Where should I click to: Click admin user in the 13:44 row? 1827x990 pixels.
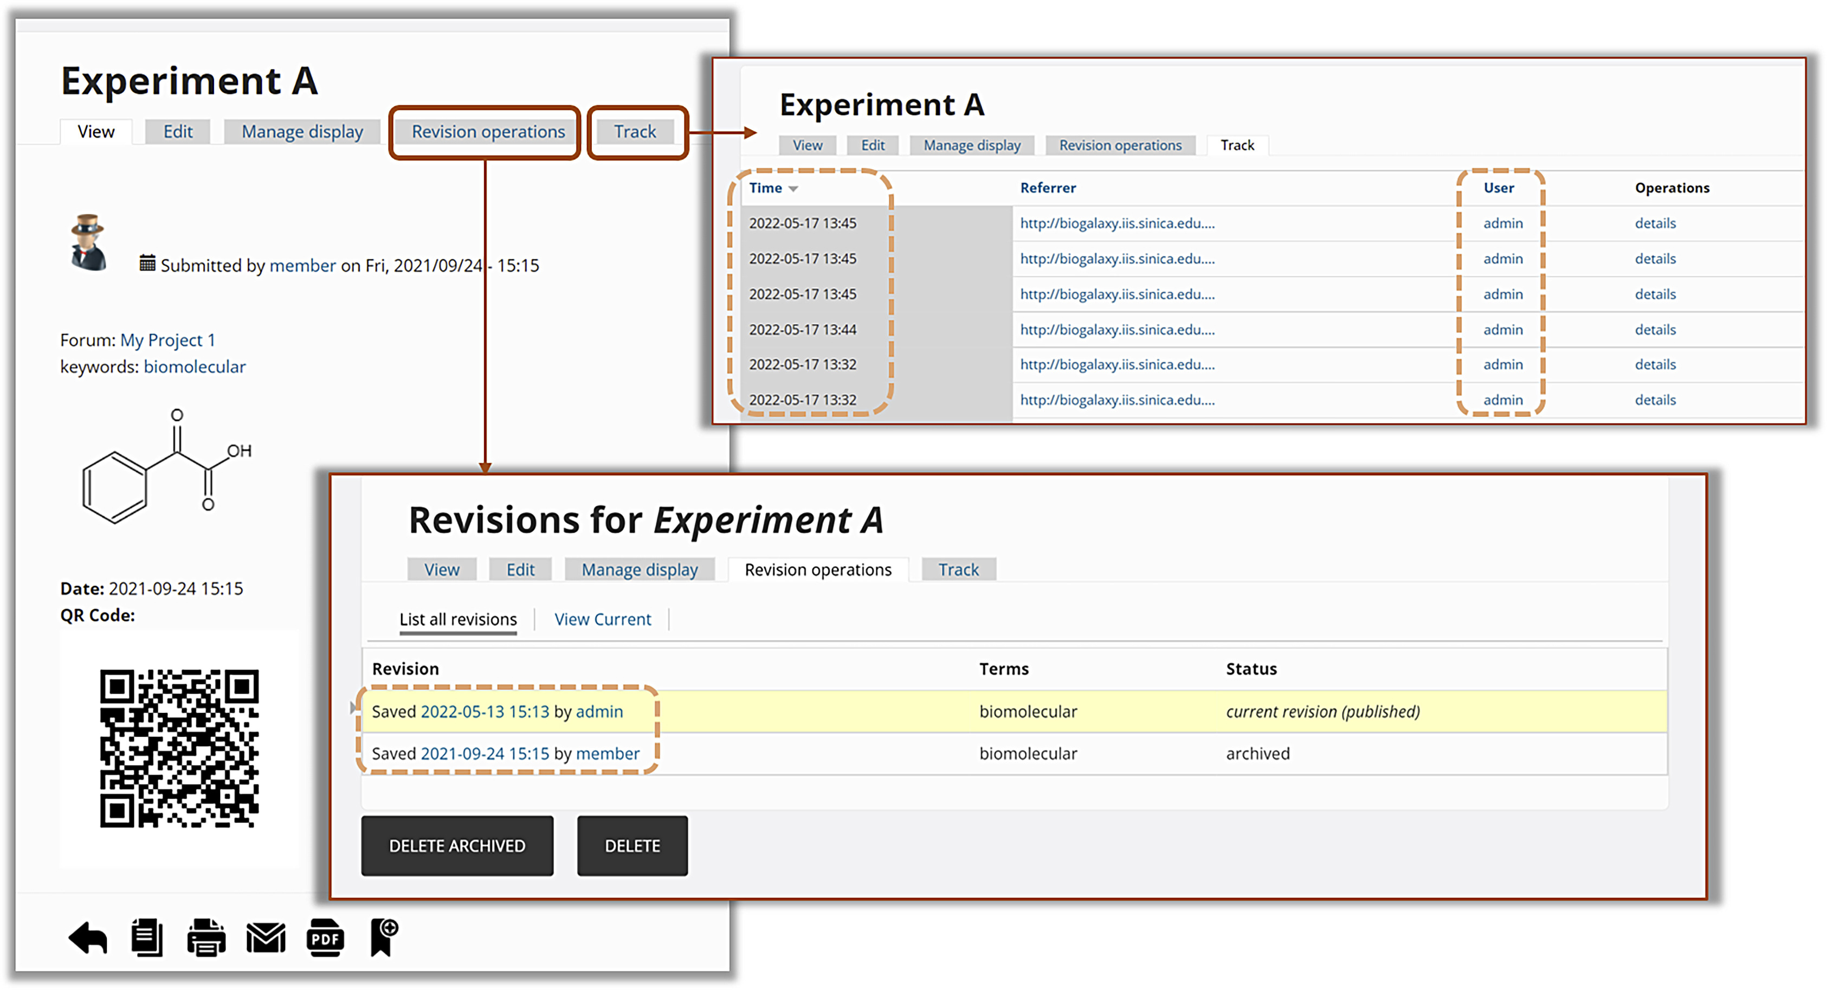click(1503, 330)
